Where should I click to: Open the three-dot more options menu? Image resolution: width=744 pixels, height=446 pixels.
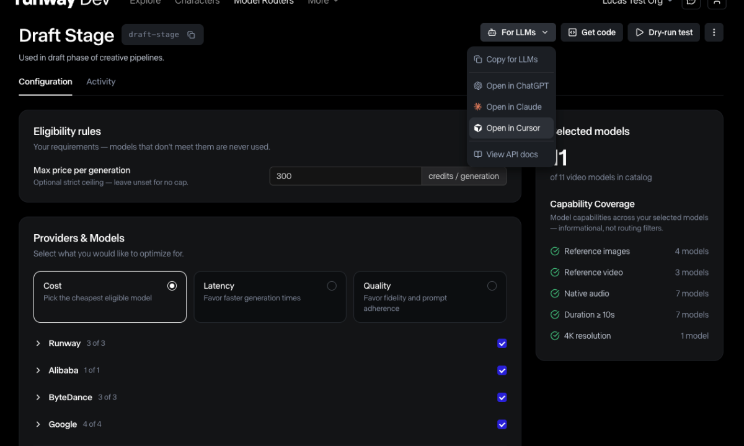pyautogui.click(x=714, y=32)
